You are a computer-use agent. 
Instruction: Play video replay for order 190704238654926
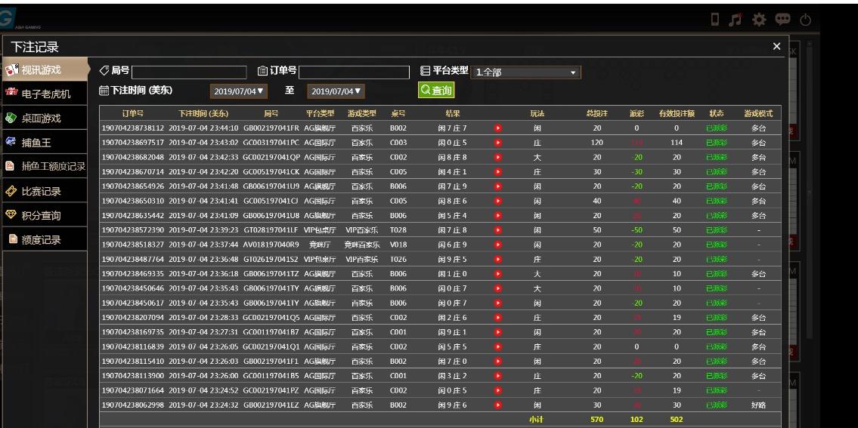click(x=498, y=186)
